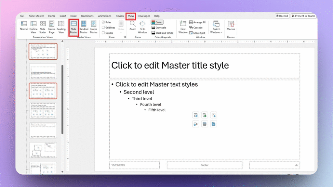Open the Developer ribbon tab
Viewport: 333px width, 187px height.
point(144,16)
